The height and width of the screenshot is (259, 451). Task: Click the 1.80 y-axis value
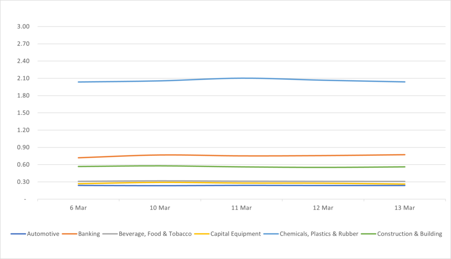pyautogui.click(x=23, y=96)
